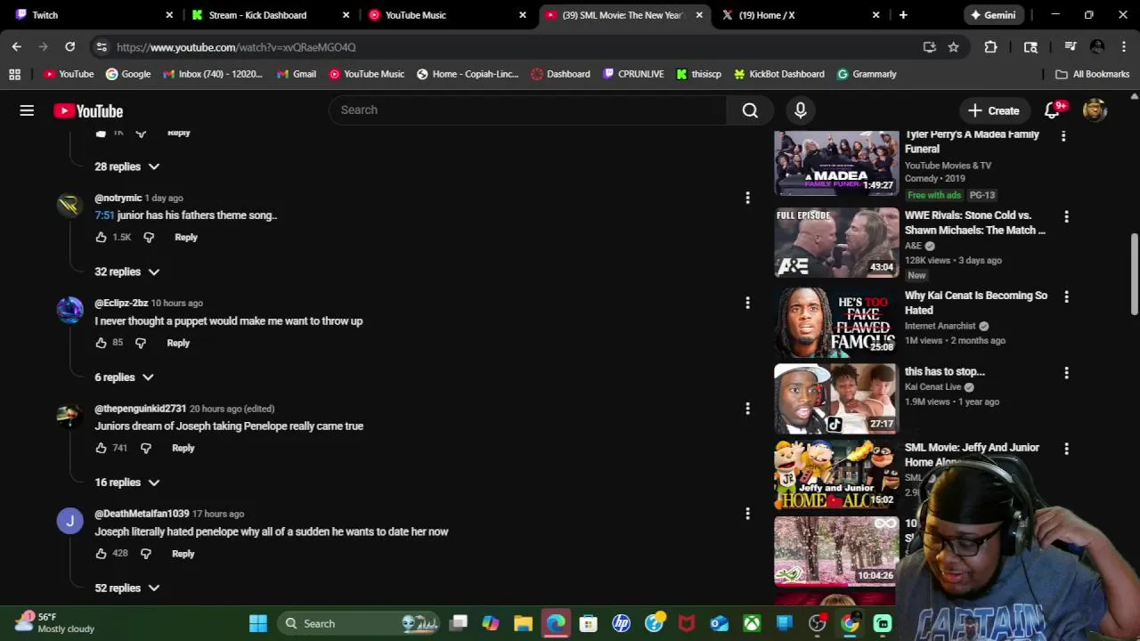The width and height of the screenshot is (1140, 641).
Task: Open Gemini button in Chrome
Action: click(993, 15)
